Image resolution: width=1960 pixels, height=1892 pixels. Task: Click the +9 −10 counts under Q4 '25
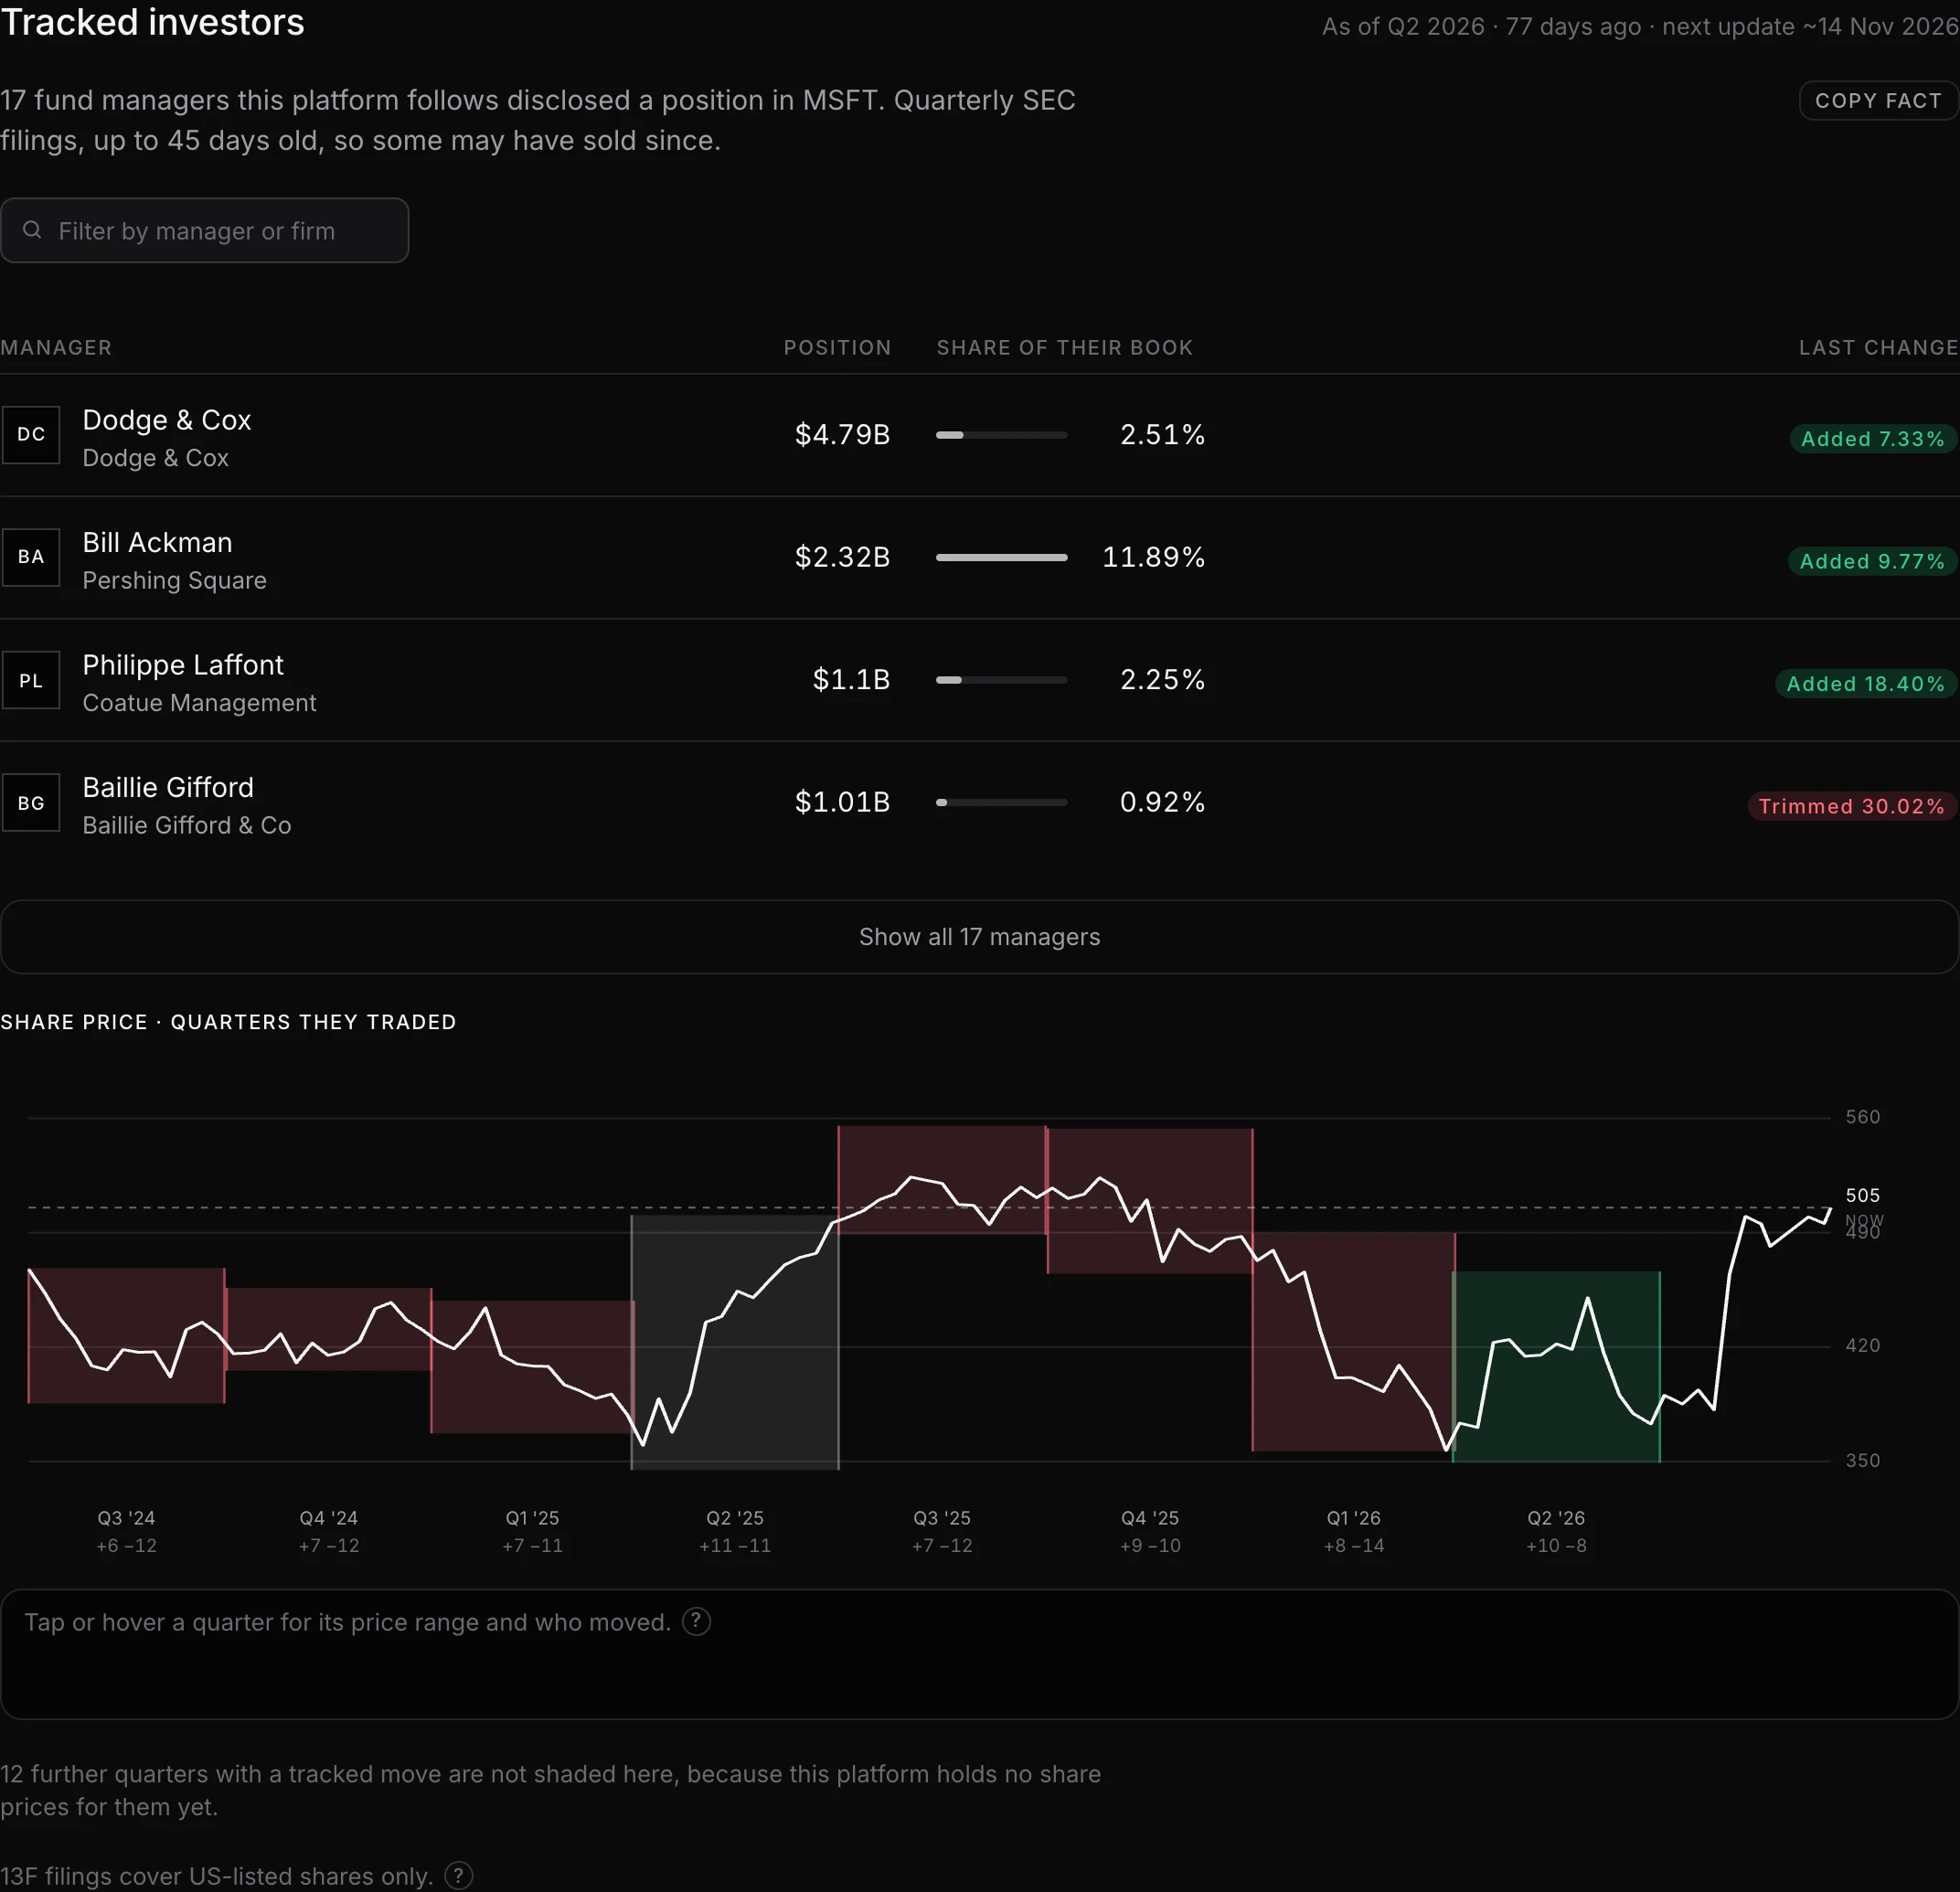point(1150,1546)
